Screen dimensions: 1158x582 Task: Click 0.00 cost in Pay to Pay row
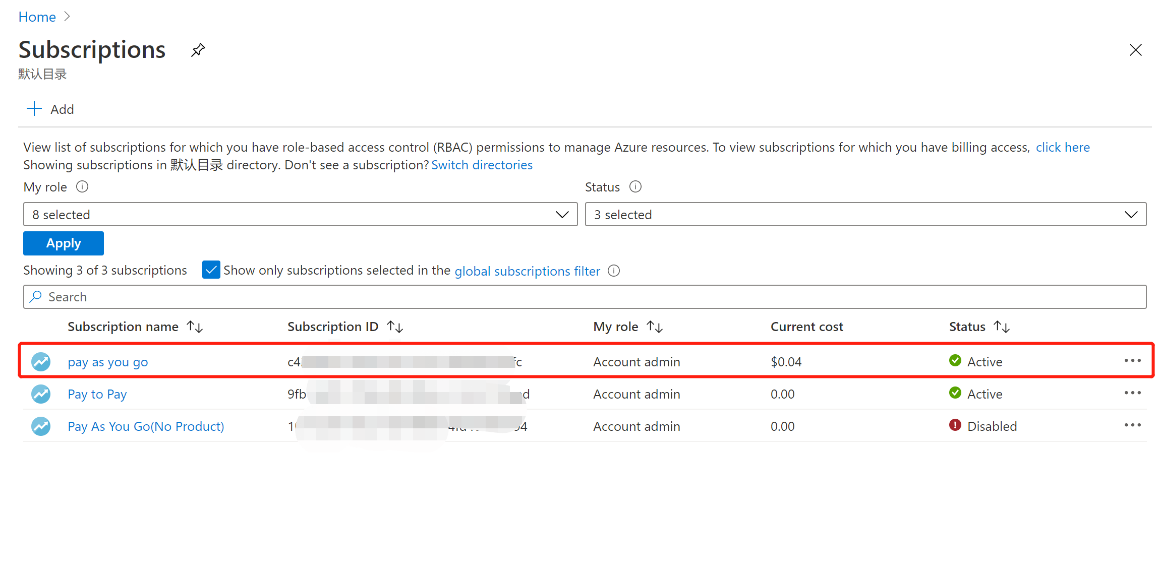[x=782, y=394]
